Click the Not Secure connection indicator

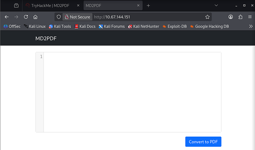pos(78,17)
